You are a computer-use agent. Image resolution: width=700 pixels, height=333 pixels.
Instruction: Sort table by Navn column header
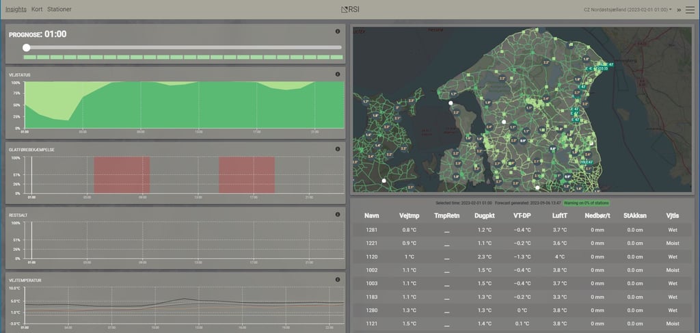coord(371,215)
